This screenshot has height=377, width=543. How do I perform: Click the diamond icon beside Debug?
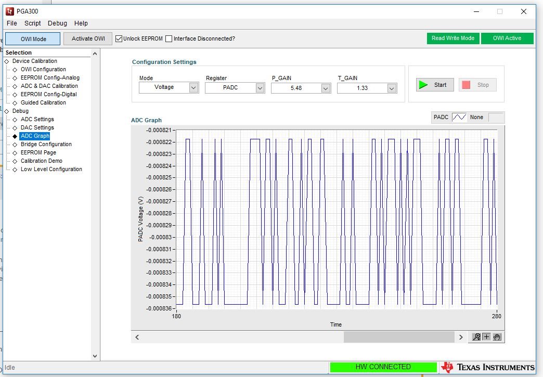pyautogui.click(x=7, y=111)
